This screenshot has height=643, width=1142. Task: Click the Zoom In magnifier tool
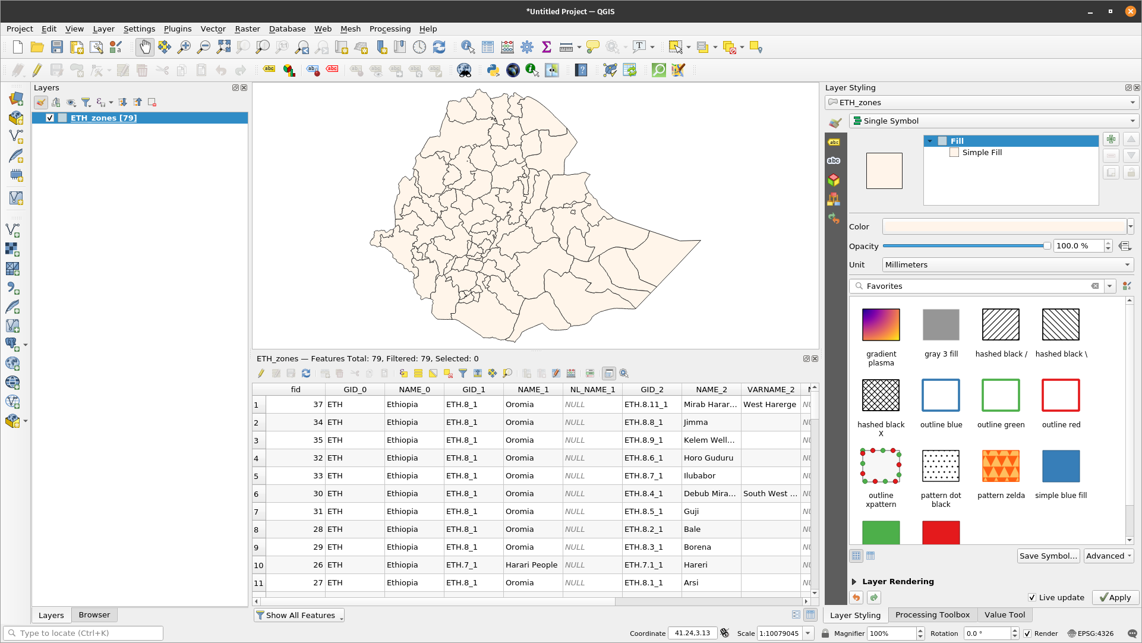184,48
